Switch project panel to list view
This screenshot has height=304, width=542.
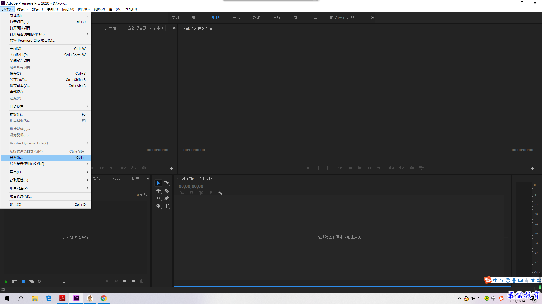coord(15,281)
